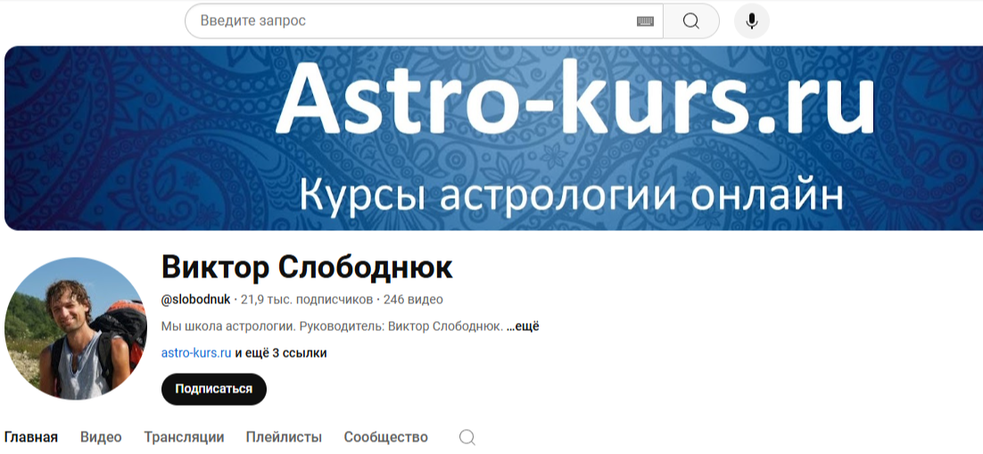The image size is (983, 454).
Task: Open the astro-kurs.ru link
Action: coord(196,353)
